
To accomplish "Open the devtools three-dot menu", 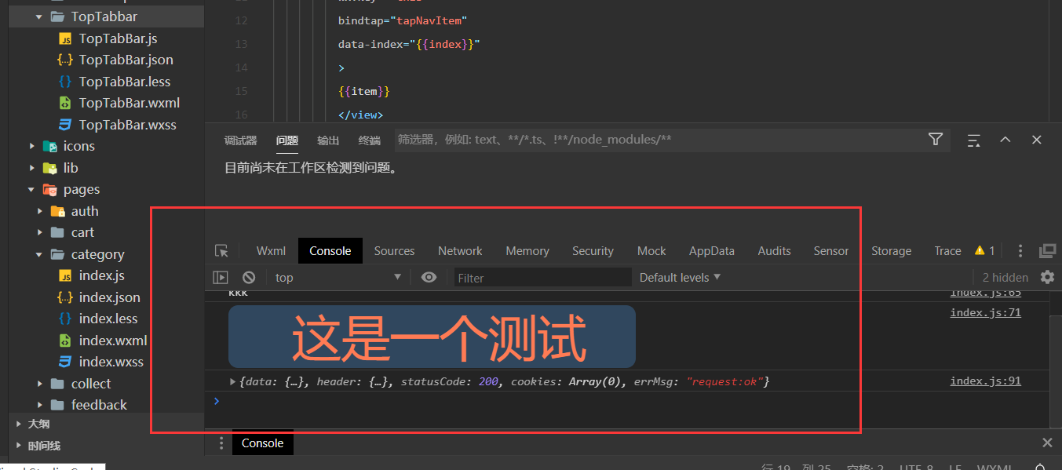I will (1020, 251).
